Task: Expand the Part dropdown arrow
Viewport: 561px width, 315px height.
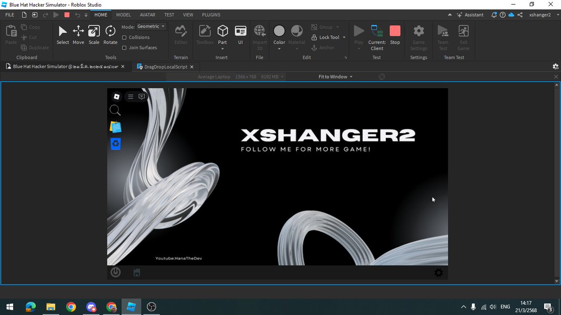Action: click(x=223, y=49)
